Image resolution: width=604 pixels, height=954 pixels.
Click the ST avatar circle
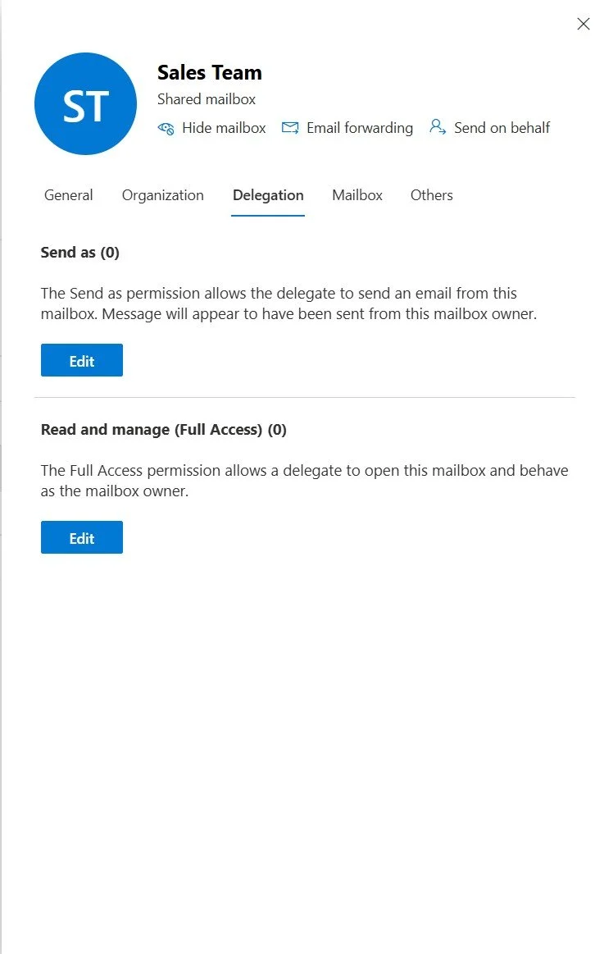[x=86, y=103]
